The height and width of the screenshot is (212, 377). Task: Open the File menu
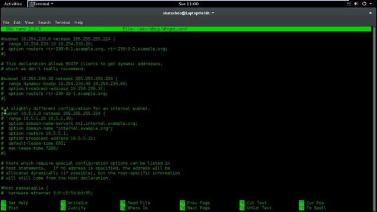click(6, 22)
